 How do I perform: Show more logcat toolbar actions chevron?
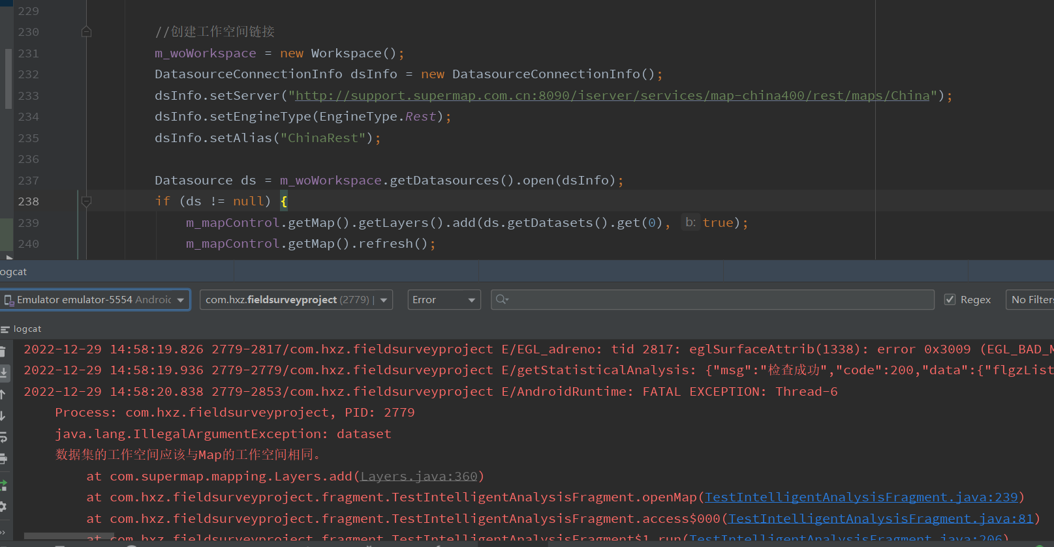coord(3,533)
